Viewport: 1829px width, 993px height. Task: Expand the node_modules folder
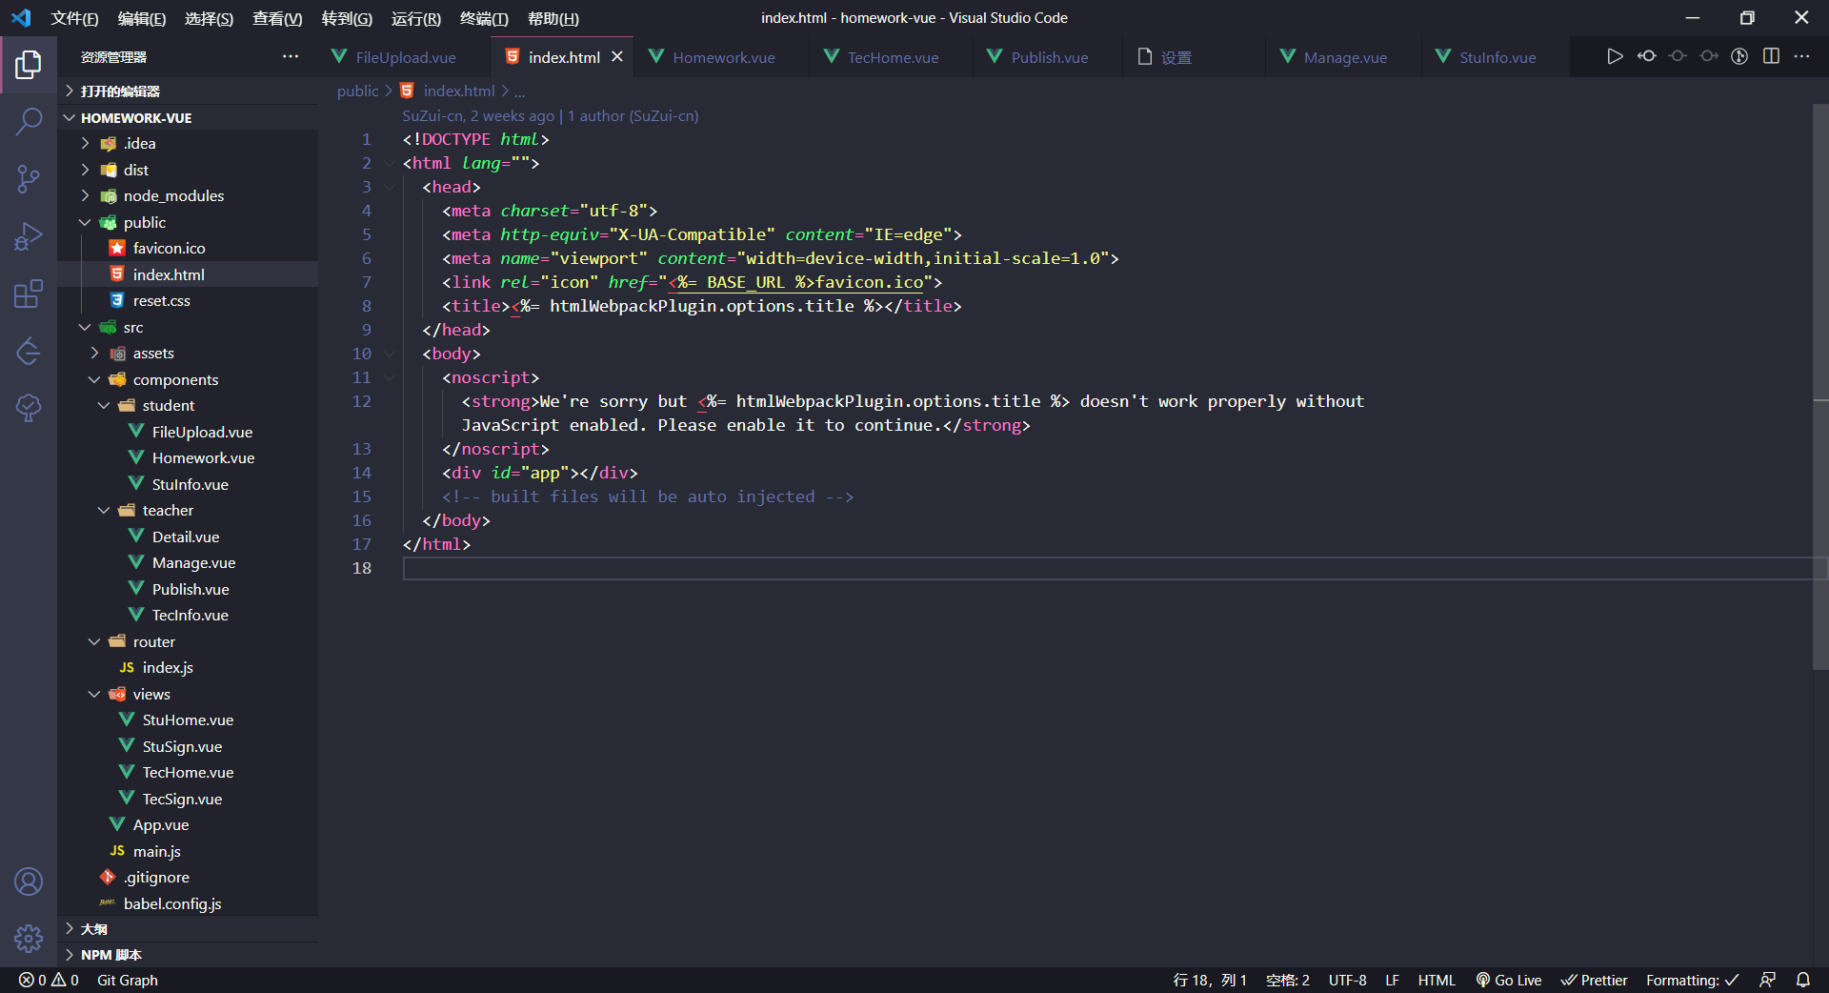173,195
